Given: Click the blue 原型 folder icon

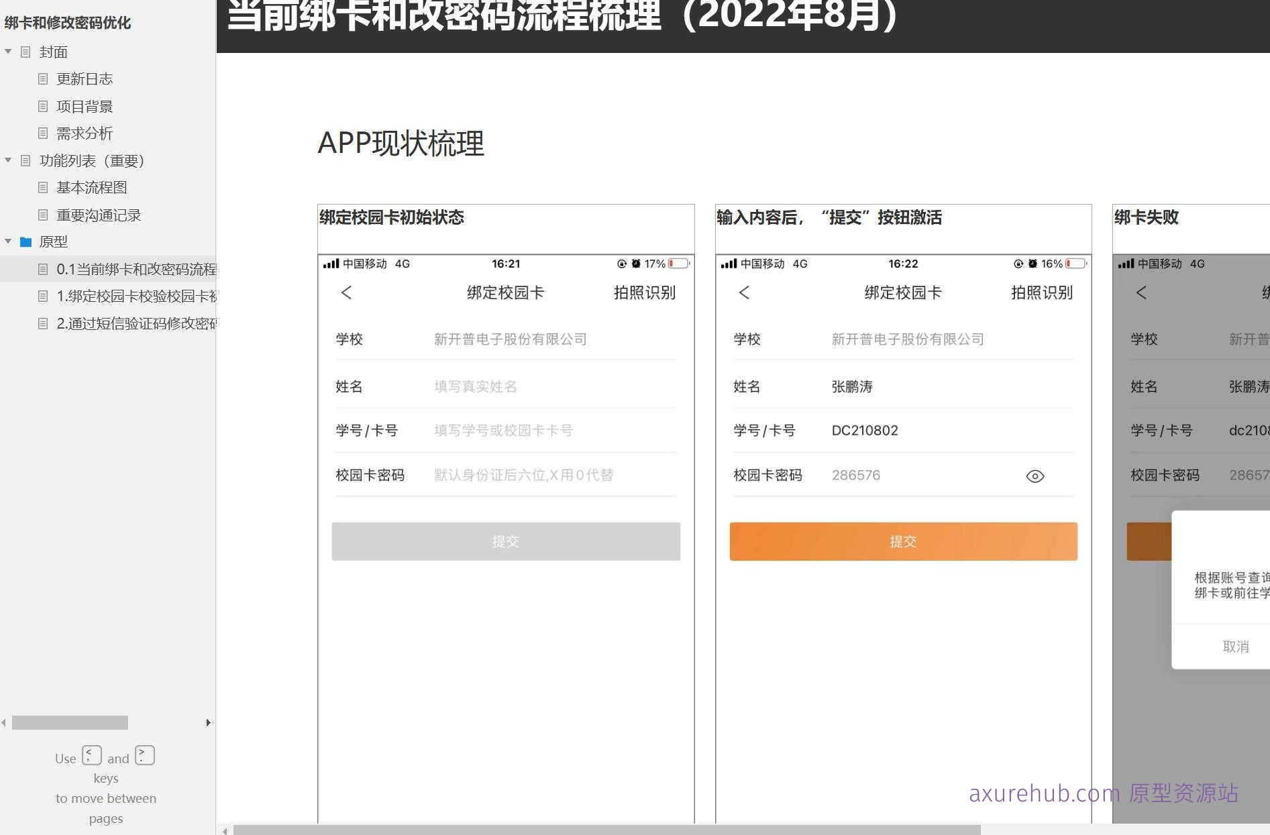Looking at the screenshot, I should (x=26, y=242).
